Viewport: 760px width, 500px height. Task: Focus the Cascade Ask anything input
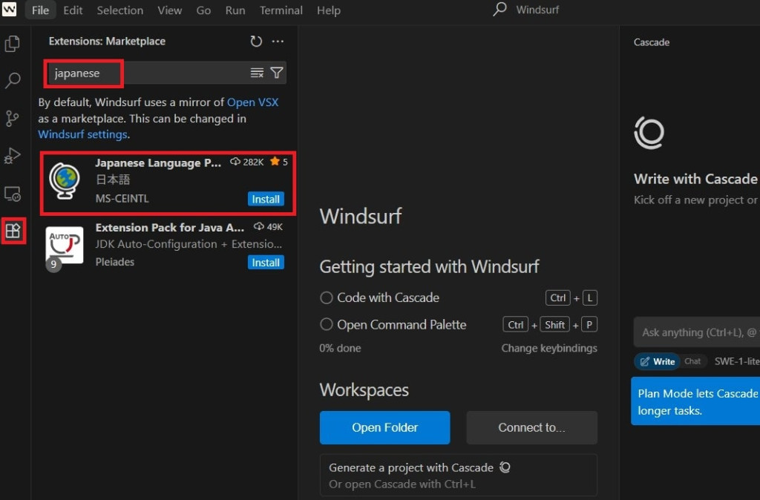point(696,332)
